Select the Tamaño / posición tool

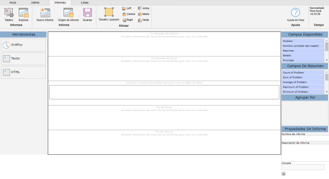click(x=109, y=12)
